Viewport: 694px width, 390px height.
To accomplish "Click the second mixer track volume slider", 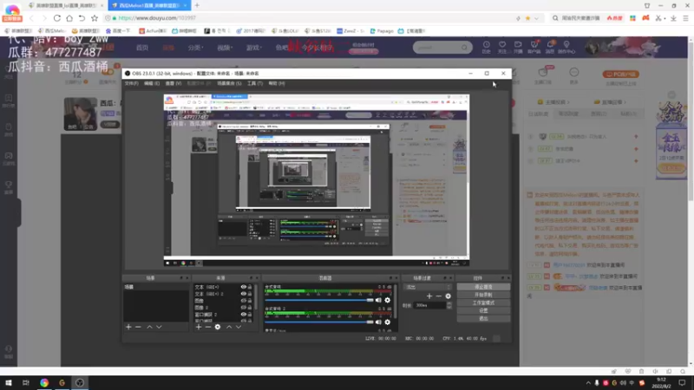I will 319,322.
